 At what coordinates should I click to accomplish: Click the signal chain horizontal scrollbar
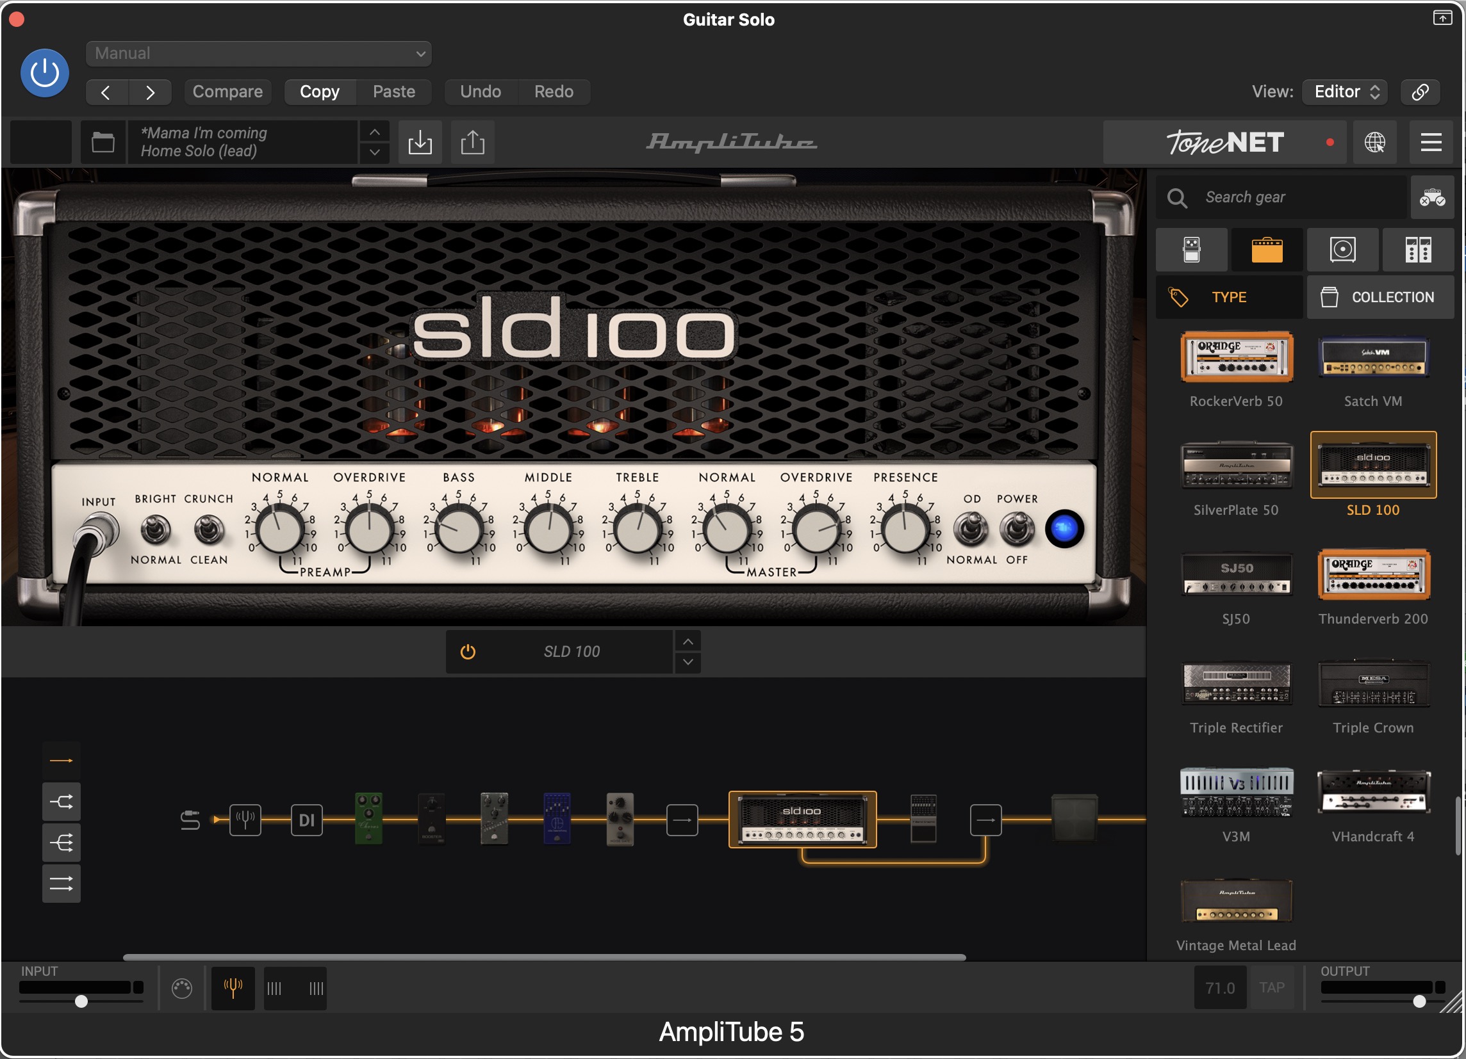pyautogui.click(x=544, y=958)
